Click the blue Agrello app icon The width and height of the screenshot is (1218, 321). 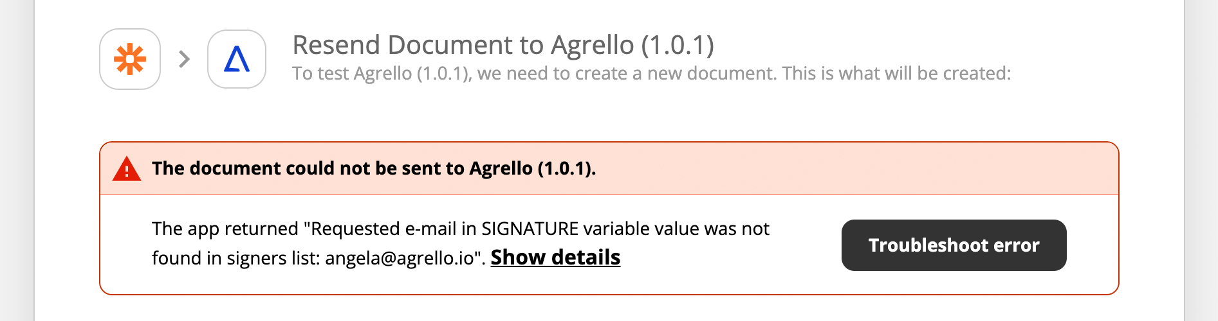[x=237, y=59]
